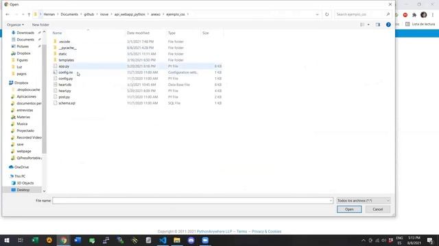
Task: Click github in the breadcrumb path
Action: (x=89, y=14)
